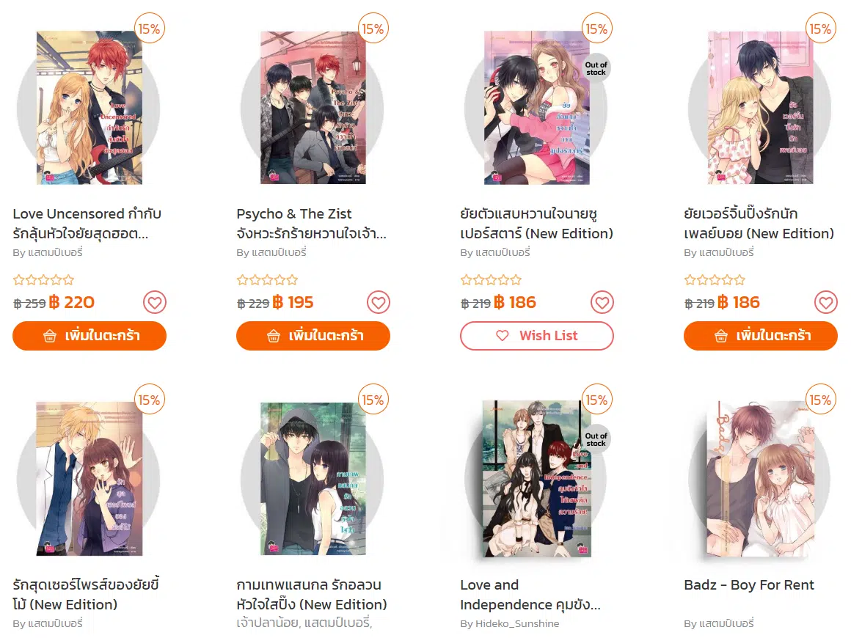The height and width of the screenshot is (638, 851).
Task: Add Psycho & The Zist to cart
Action: tap(313, 336)
